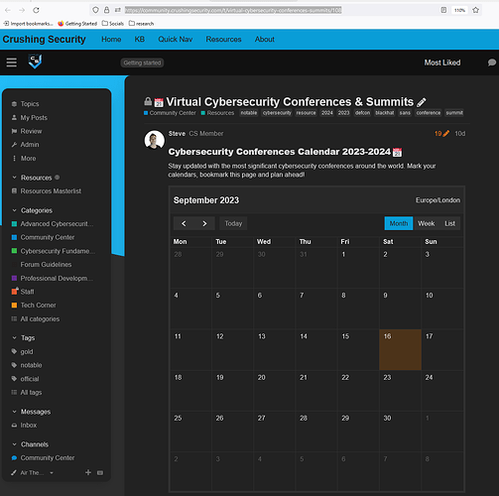Open About in top navigation
Viewport: 499px width, 496px height.
pyautogui.click(x=265, y=40)
